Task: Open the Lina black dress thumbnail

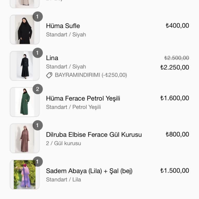Action: 25,66
